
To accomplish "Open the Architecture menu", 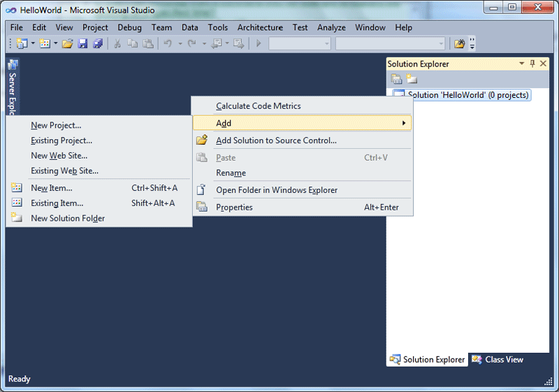I will pos(260,27).
